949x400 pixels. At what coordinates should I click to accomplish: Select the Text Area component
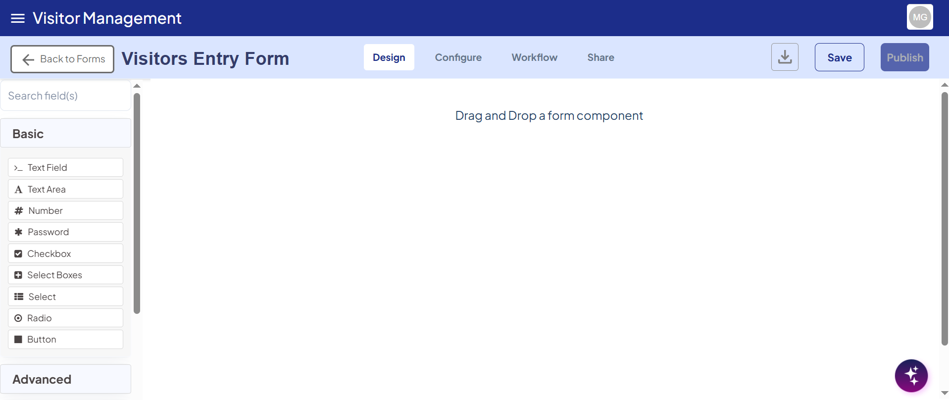65,190
